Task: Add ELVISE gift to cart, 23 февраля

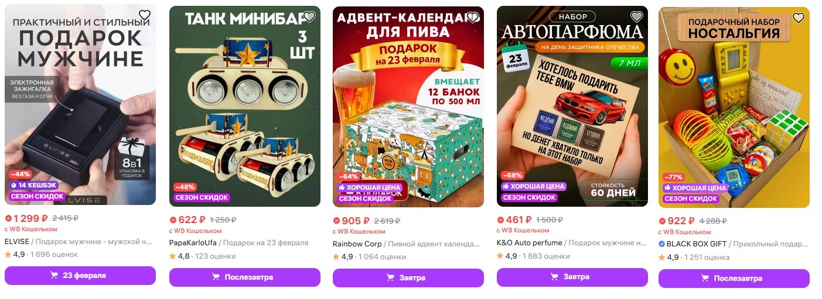Action: [80, 276]
